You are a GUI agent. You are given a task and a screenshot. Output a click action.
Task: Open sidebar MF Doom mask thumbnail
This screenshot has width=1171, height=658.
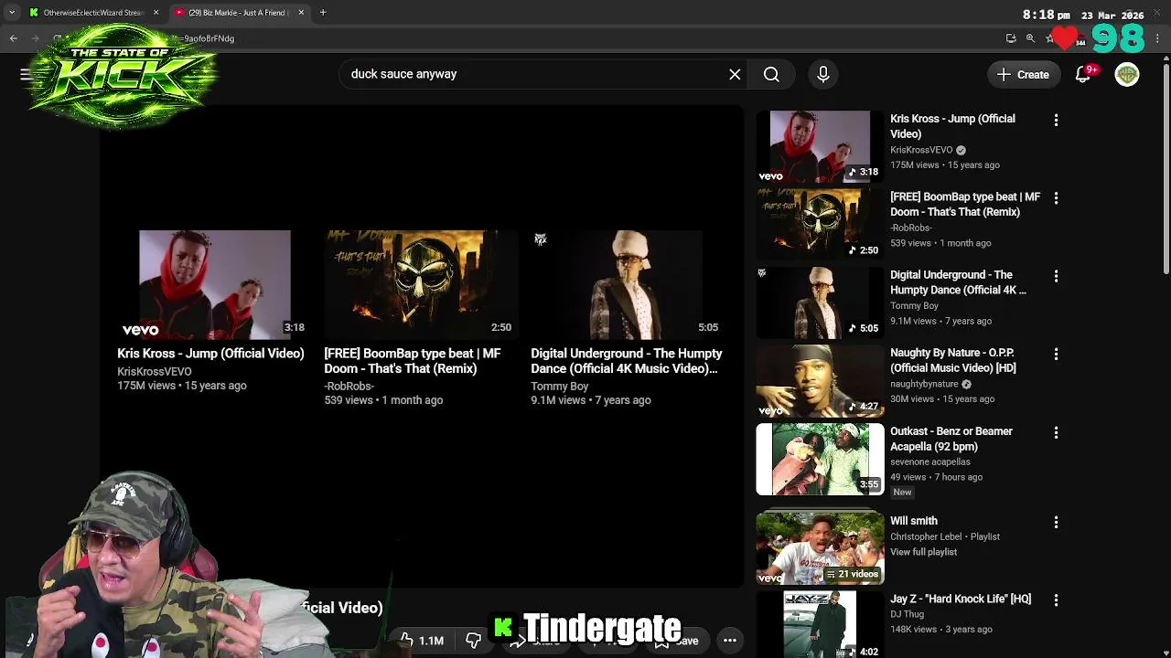[x=820, y=224]
